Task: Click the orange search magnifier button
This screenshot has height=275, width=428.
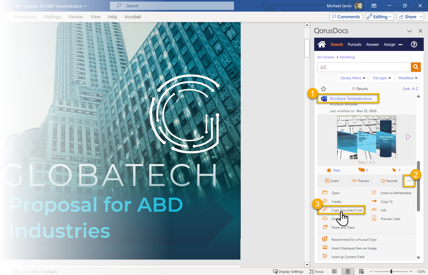Action: point(416,67)
